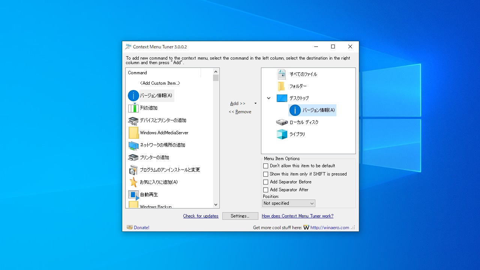Select the 自動再生 command text
The width and height of the screenshot is (480, 270).
click(149, 195)
